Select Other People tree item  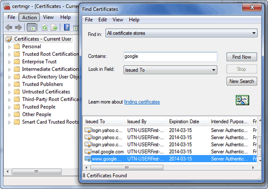tap(37, 114)
